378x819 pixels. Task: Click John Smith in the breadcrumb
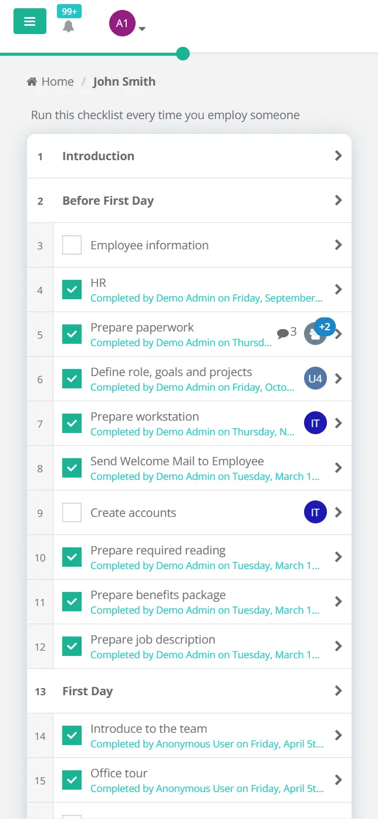[124, 81]
